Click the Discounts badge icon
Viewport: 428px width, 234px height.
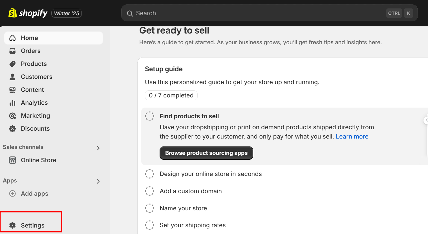click(x=12, y=129)
